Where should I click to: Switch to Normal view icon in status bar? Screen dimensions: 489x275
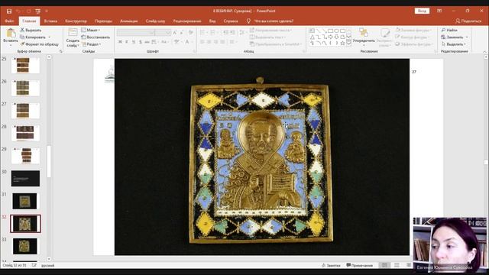pos(384,265)
